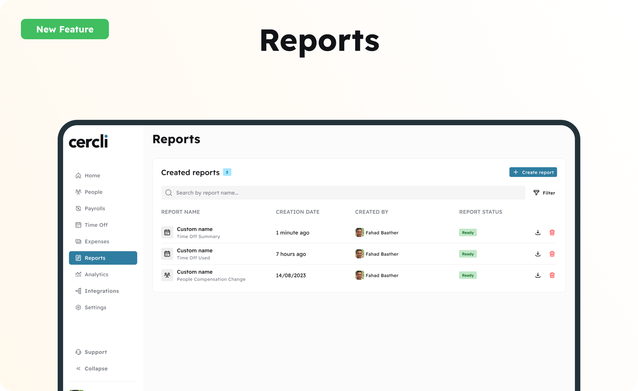Image resolution: width=638 pixels, height=391 pixels.
Task: Open the Settings page
Action: click(103, 308)
